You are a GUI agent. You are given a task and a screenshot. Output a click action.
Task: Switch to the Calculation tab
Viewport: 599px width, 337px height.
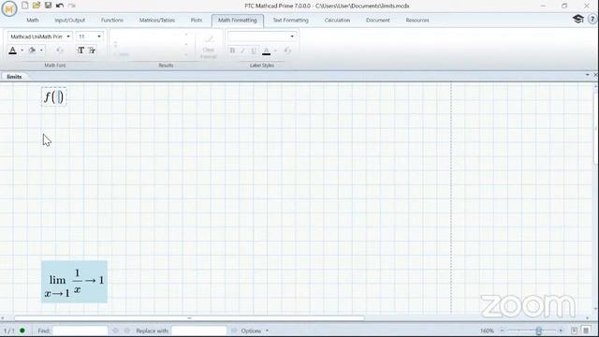coord(337,20)
